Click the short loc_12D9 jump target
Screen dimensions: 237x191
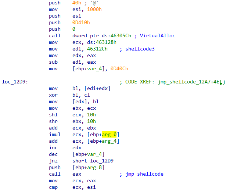(93, 161)
